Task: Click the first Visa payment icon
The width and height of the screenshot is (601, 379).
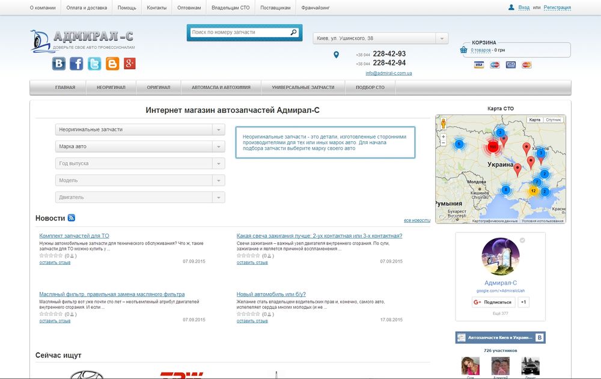Action: pyautogui.click(x=479, y=65)
